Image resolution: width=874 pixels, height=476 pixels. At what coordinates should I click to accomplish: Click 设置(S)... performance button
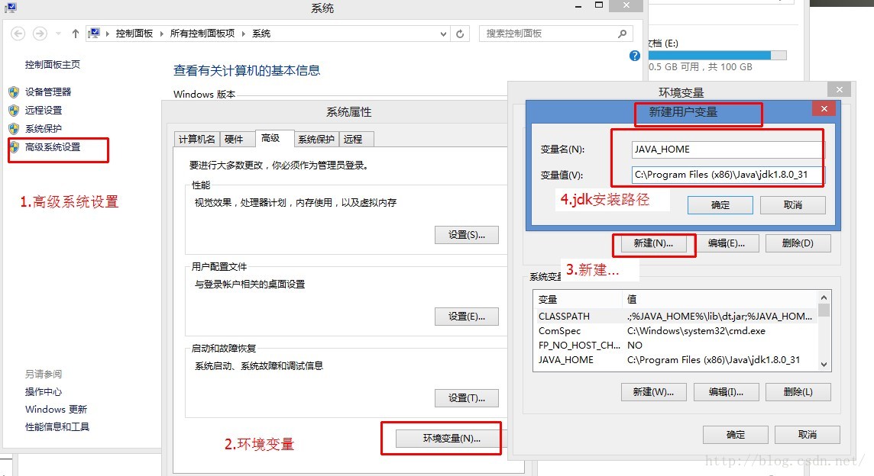tap(467, 235)
